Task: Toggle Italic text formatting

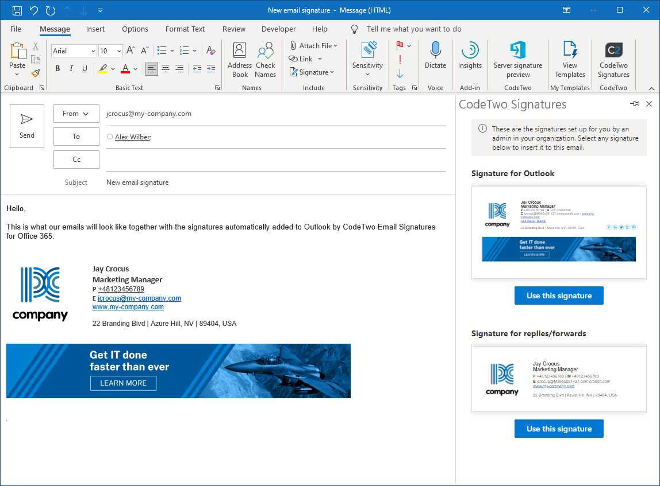Action: point(71,69)
